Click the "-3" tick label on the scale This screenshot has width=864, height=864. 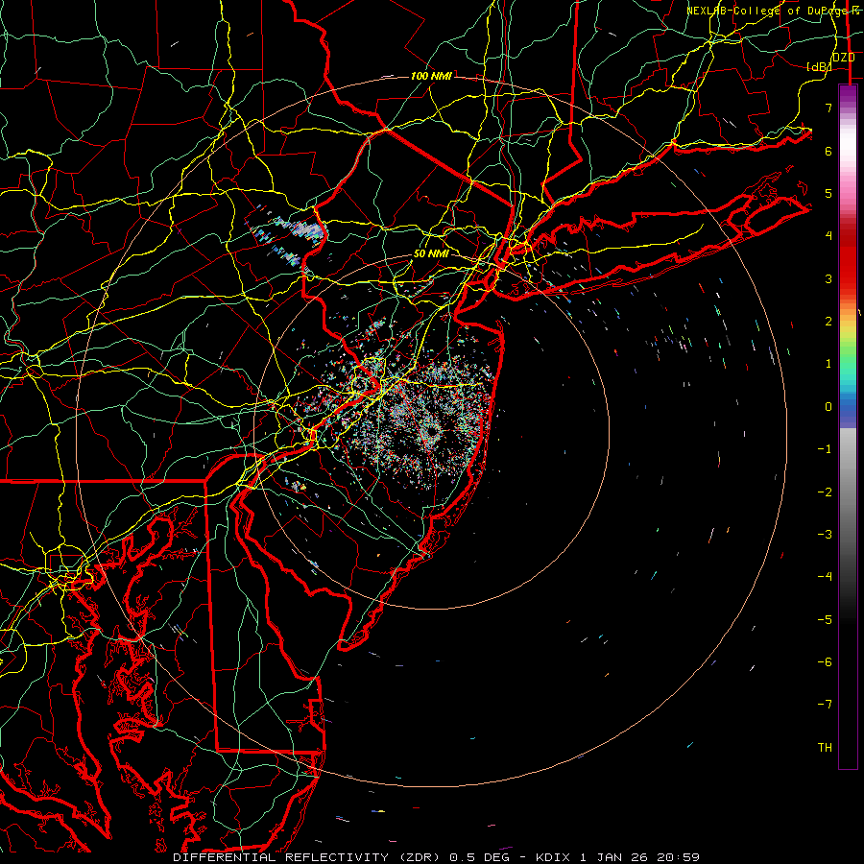pos(825,535)
